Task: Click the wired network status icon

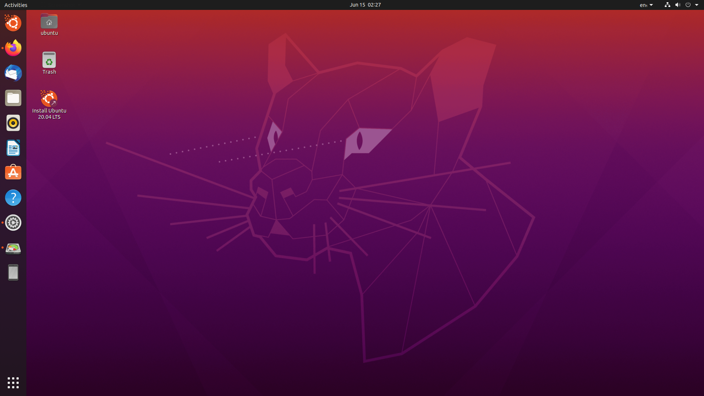Action: click(667, 5)
